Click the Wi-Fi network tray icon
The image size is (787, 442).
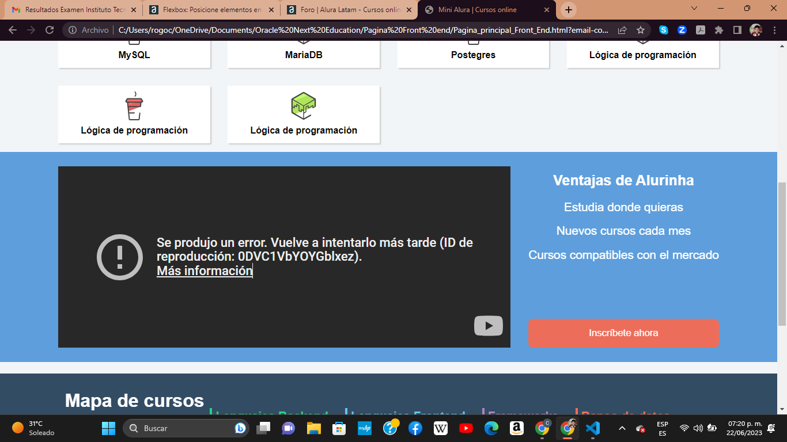point(684,428)
